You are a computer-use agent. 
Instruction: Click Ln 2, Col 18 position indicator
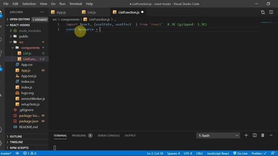point(155,153)
